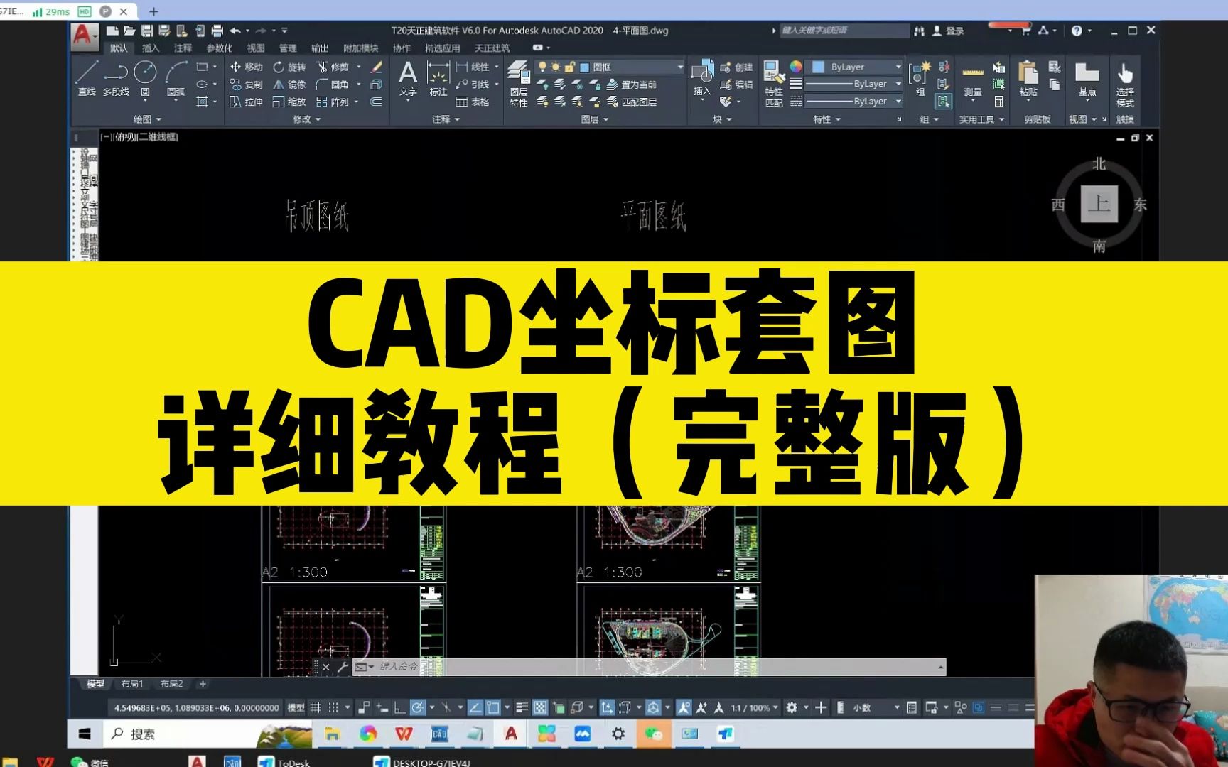Switch to the 天正建筑 ribbon tab
Image resolution: width=1228 pixels, height=767 pixels.
point(492,48)
